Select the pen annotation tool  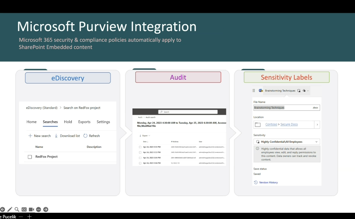pos(10,209)
